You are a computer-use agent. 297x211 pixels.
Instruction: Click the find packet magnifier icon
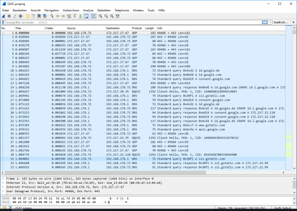[x=52, y=16]
